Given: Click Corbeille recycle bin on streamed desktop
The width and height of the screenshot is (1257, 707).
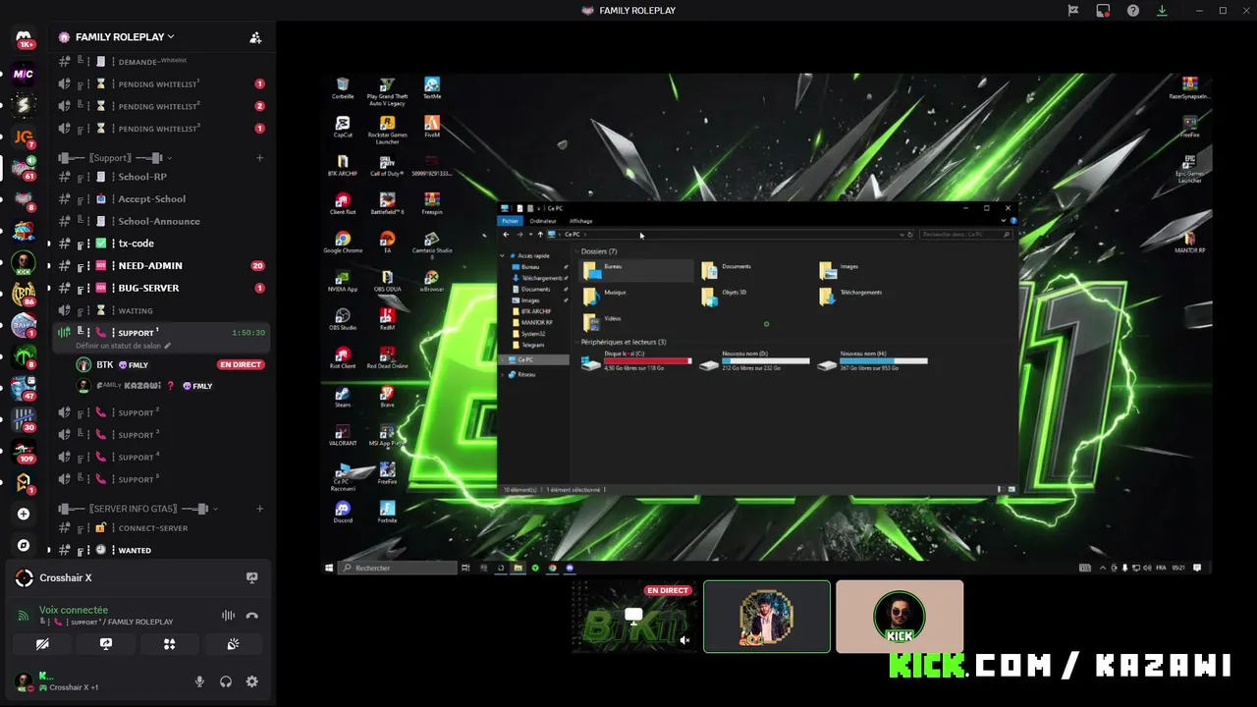Looking at the screenshot, I should point(343,88).
